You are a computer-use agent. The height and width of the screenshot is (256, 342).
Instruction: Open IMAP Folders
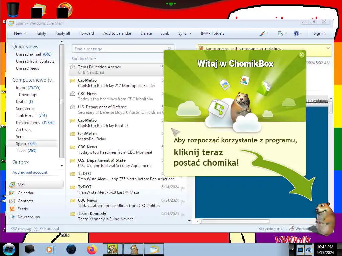pos(213,33)
